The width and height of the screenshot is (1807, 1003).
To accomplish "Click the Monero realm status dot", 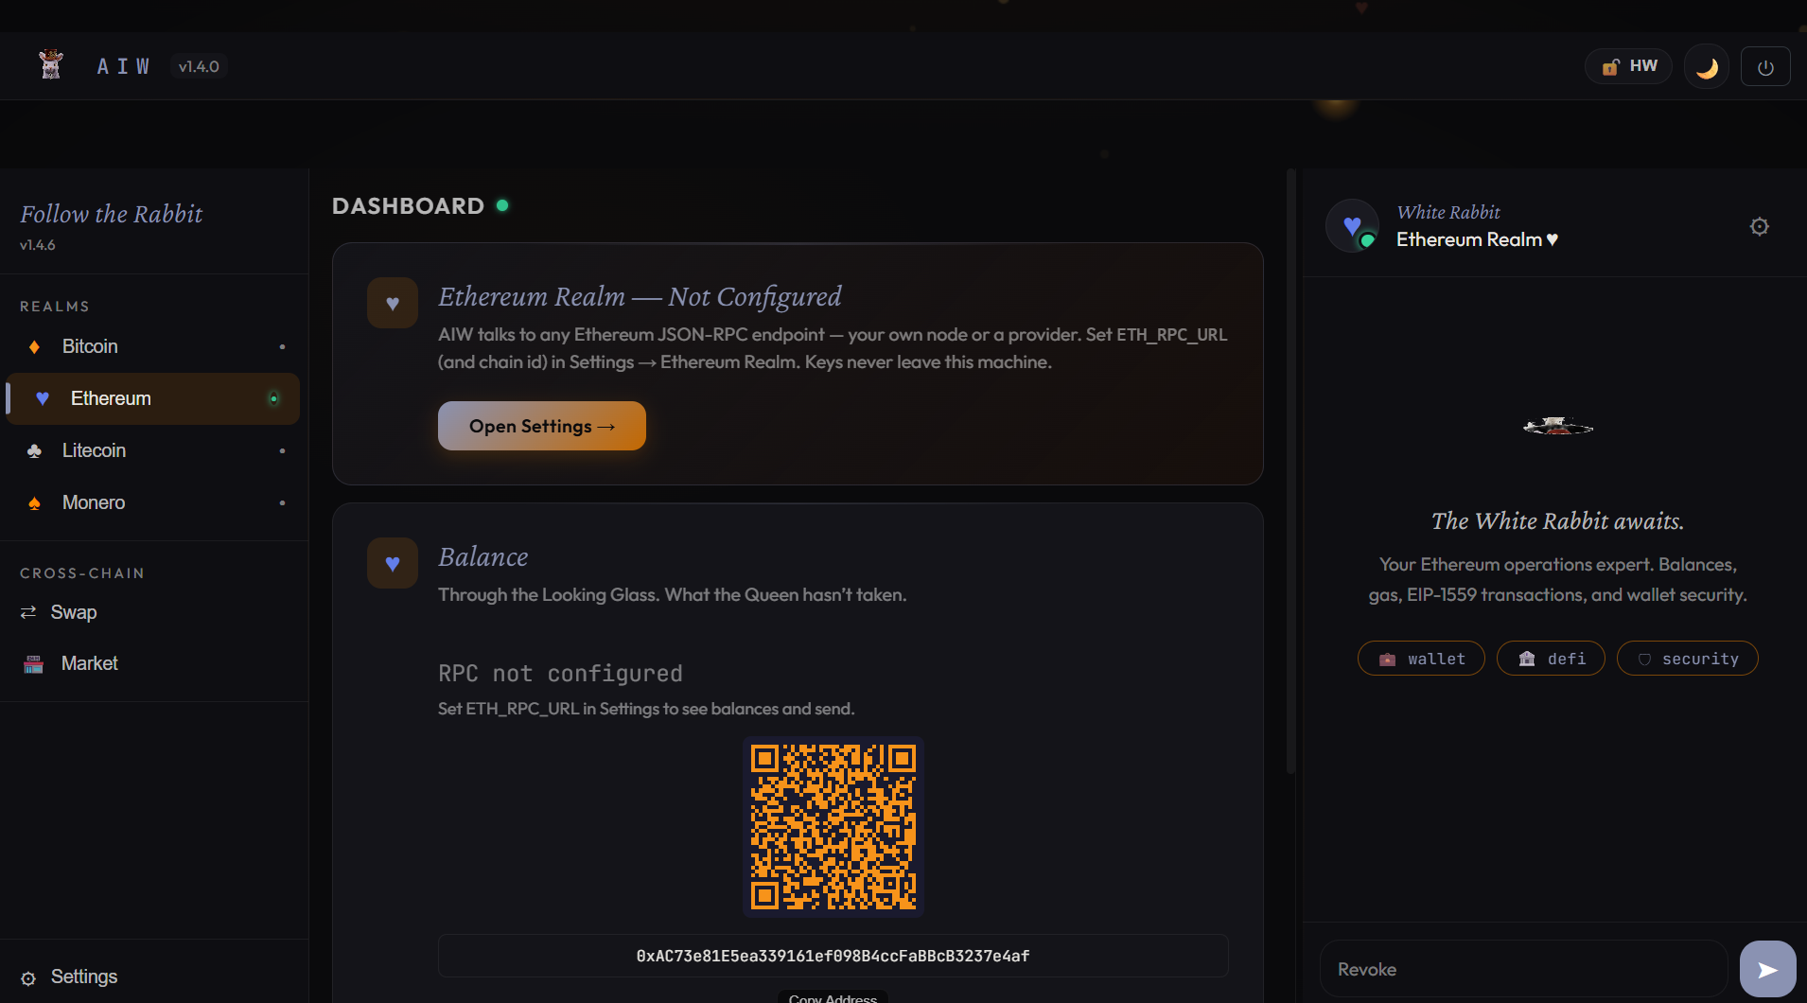I will [x=282, y=502].
